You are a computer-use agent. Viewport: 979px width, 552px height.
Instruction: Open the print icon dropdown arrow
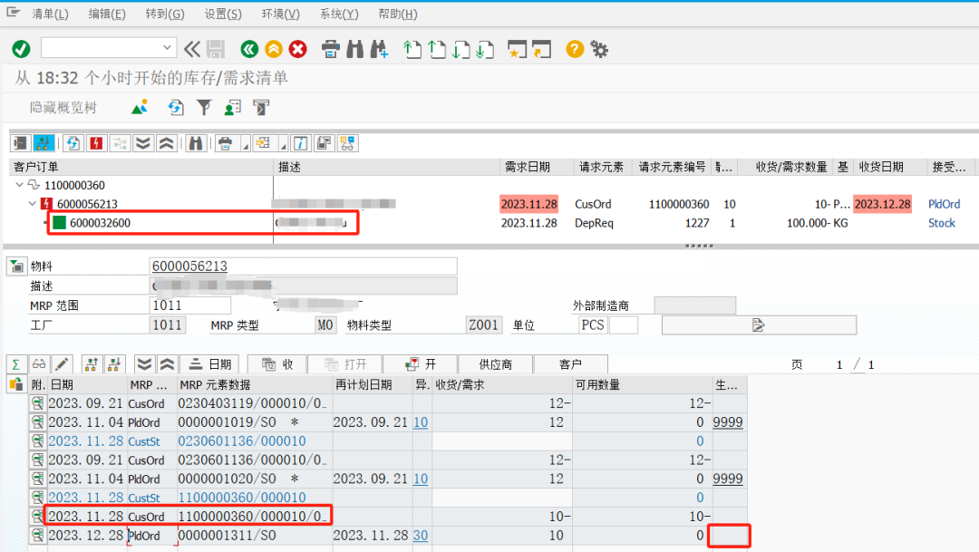click(x=245, y=146)
